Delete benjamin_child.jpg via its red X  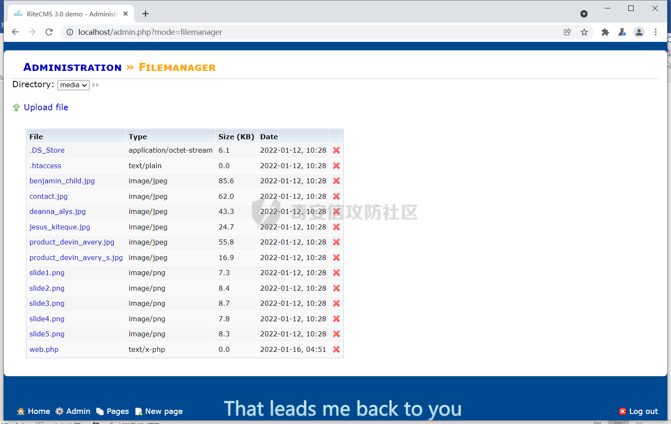(x=336, y=181)
